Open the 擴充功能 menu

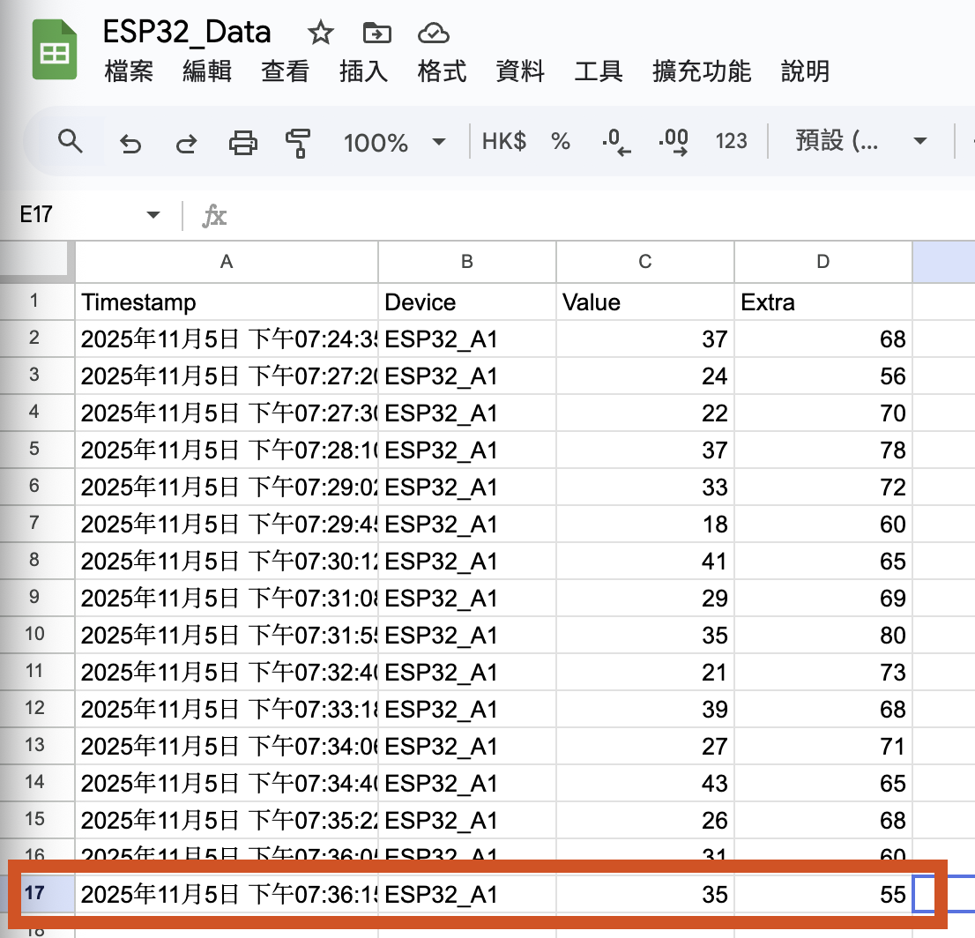[x=702, y=71]
